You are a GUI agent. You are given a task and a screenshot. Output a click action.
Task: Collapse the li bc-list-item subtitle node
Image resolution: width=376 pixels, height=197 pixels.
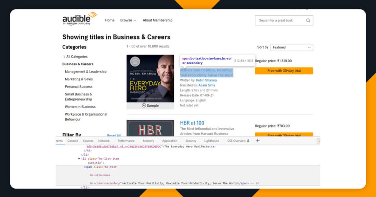click(79, 159)
